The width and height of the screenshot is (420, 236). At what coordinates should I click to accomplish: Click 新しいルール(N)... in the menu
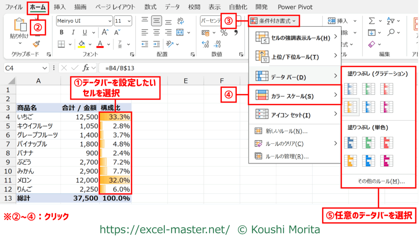(286, 131)
